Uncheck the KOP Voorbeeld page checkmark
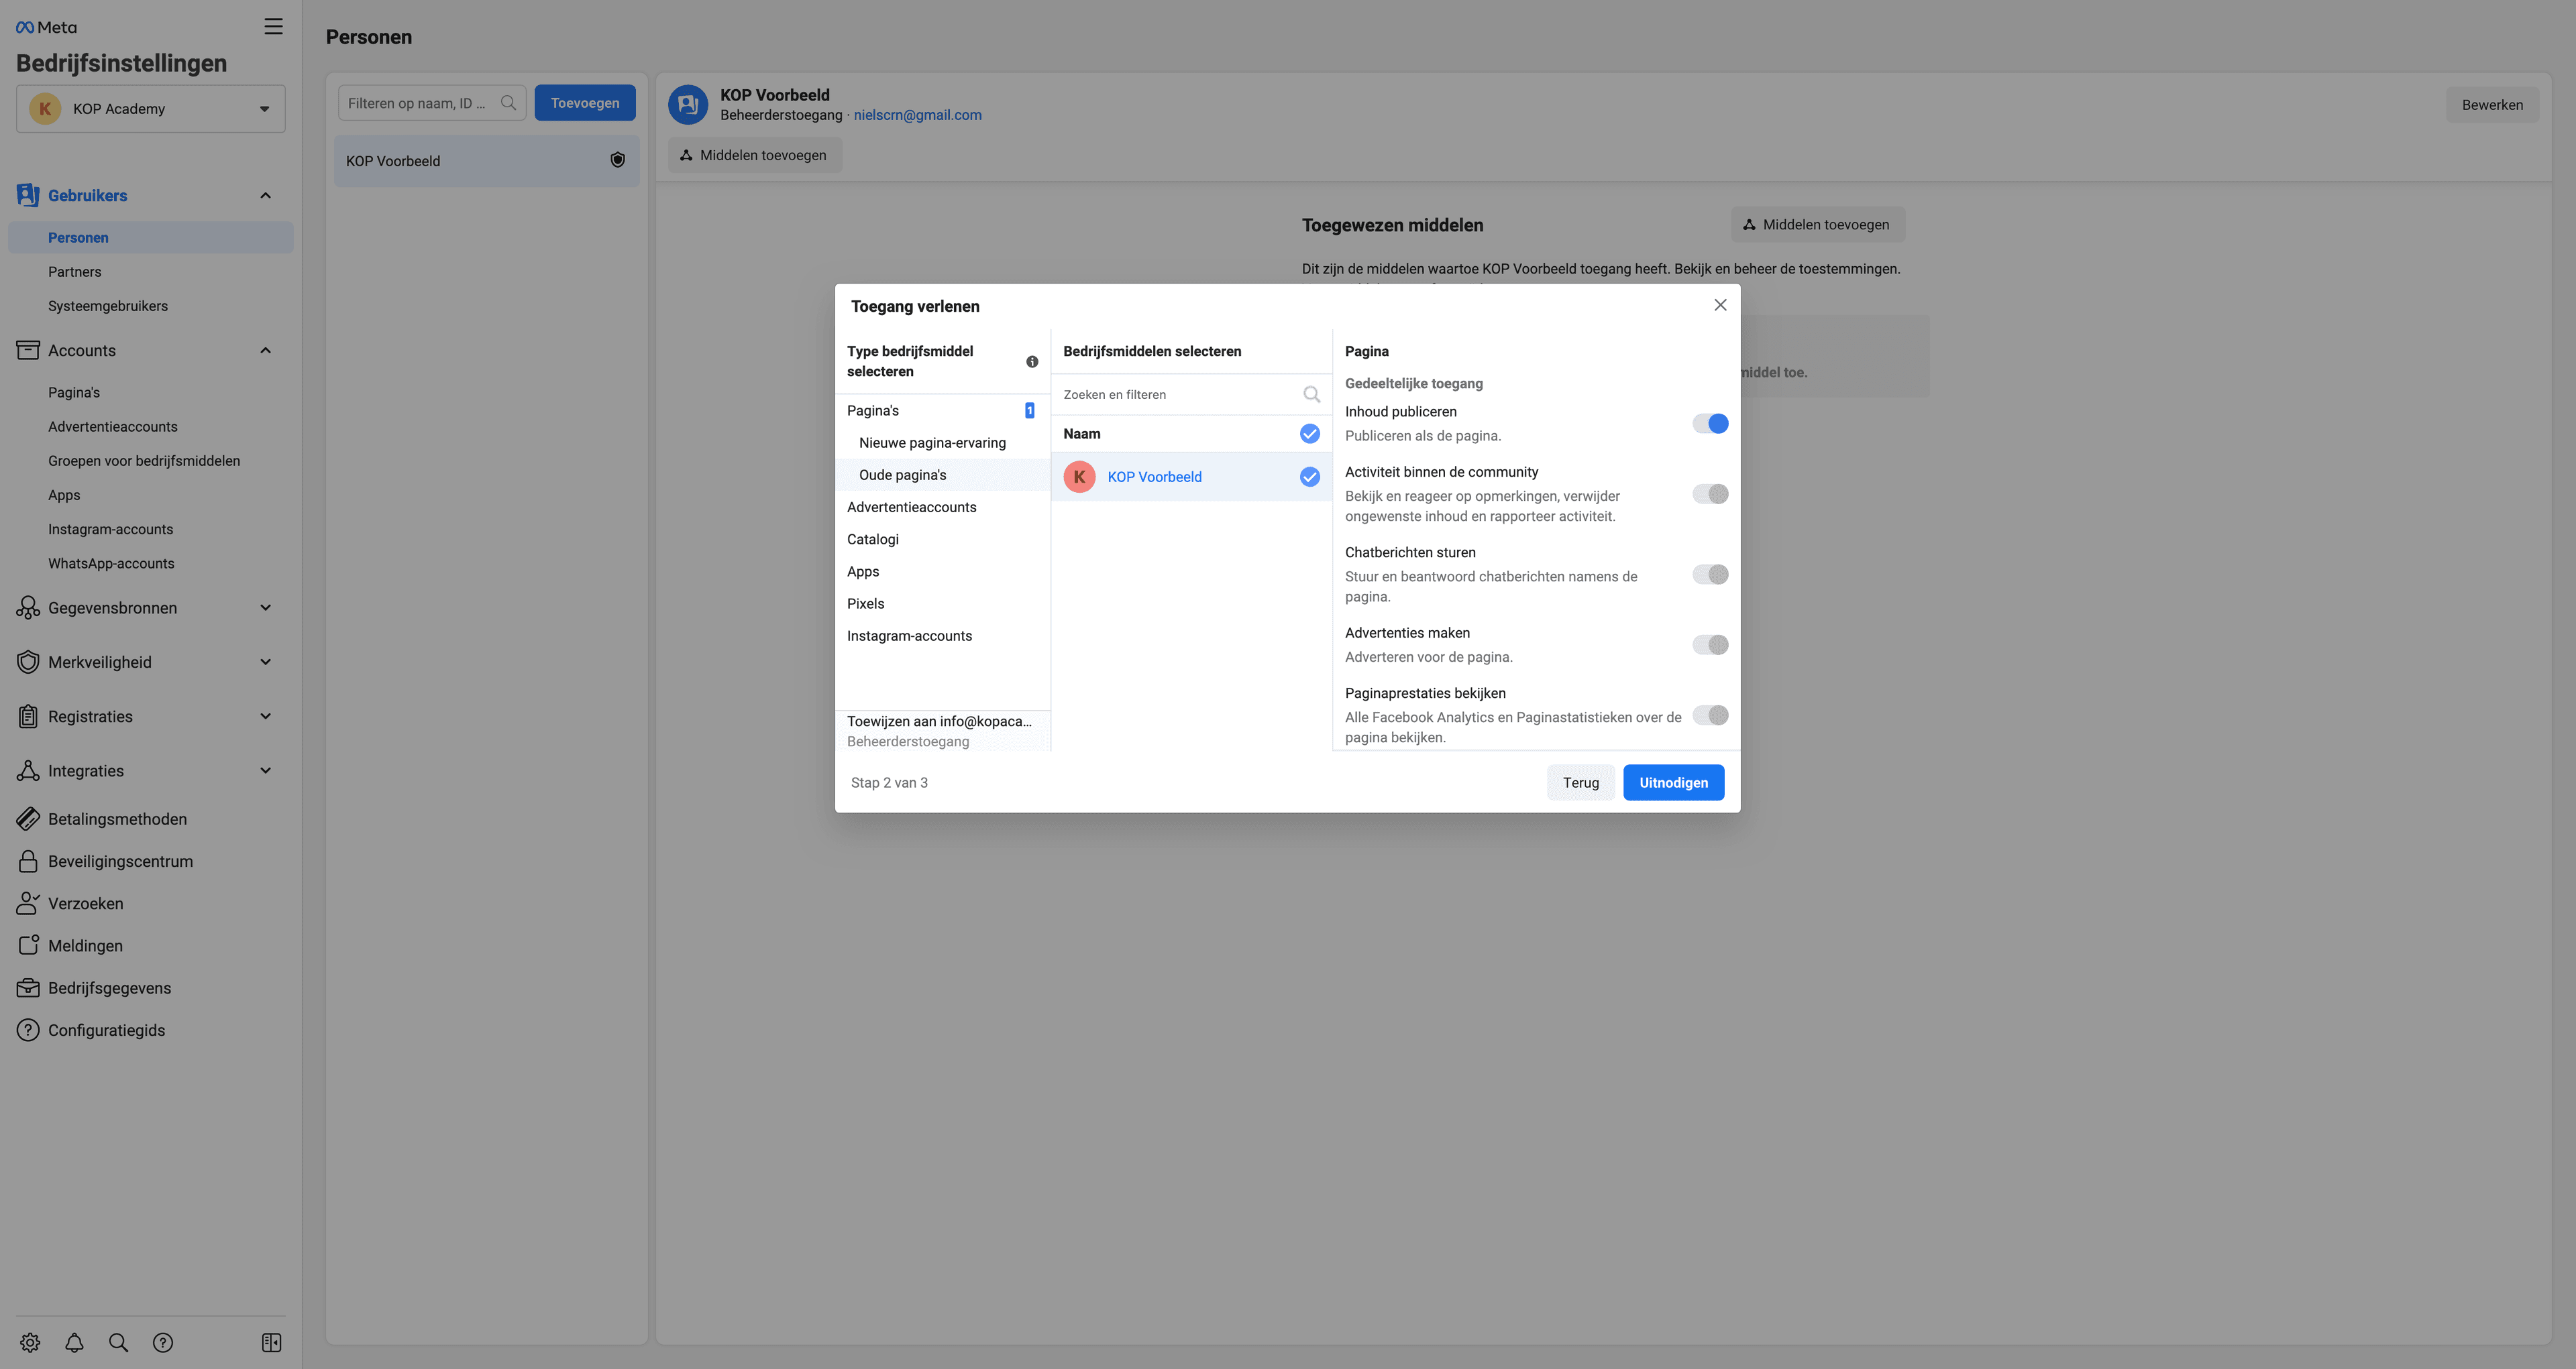Image resolution: width=2576 pixels, height=1369 pixels. tap(1309, 477)
